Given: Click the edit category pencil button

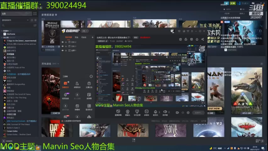Looking at the screenshot, I should pyautogui.click(x=103, y=41).
